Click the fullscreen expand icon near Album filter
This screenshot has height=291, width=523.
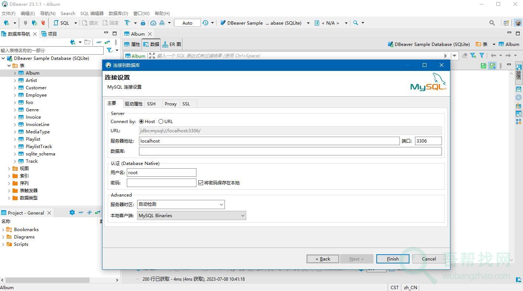click(x=152, y=55)
